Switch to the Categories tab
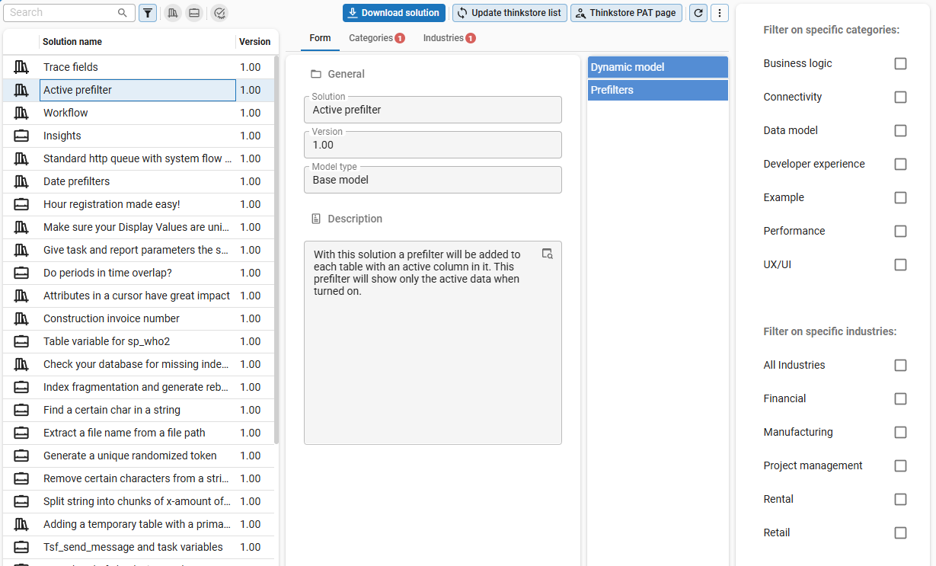The image size is (936, 566). pyautogui.click(x=375, y=38)
